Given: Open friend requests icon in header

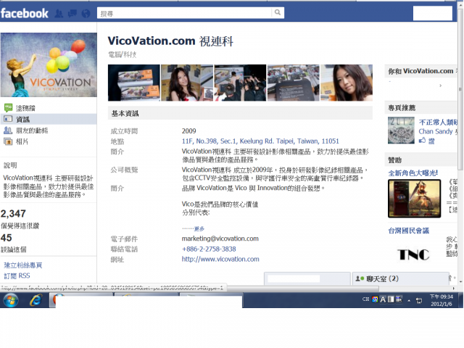Looking at the screenshot, I should (59, 13).
